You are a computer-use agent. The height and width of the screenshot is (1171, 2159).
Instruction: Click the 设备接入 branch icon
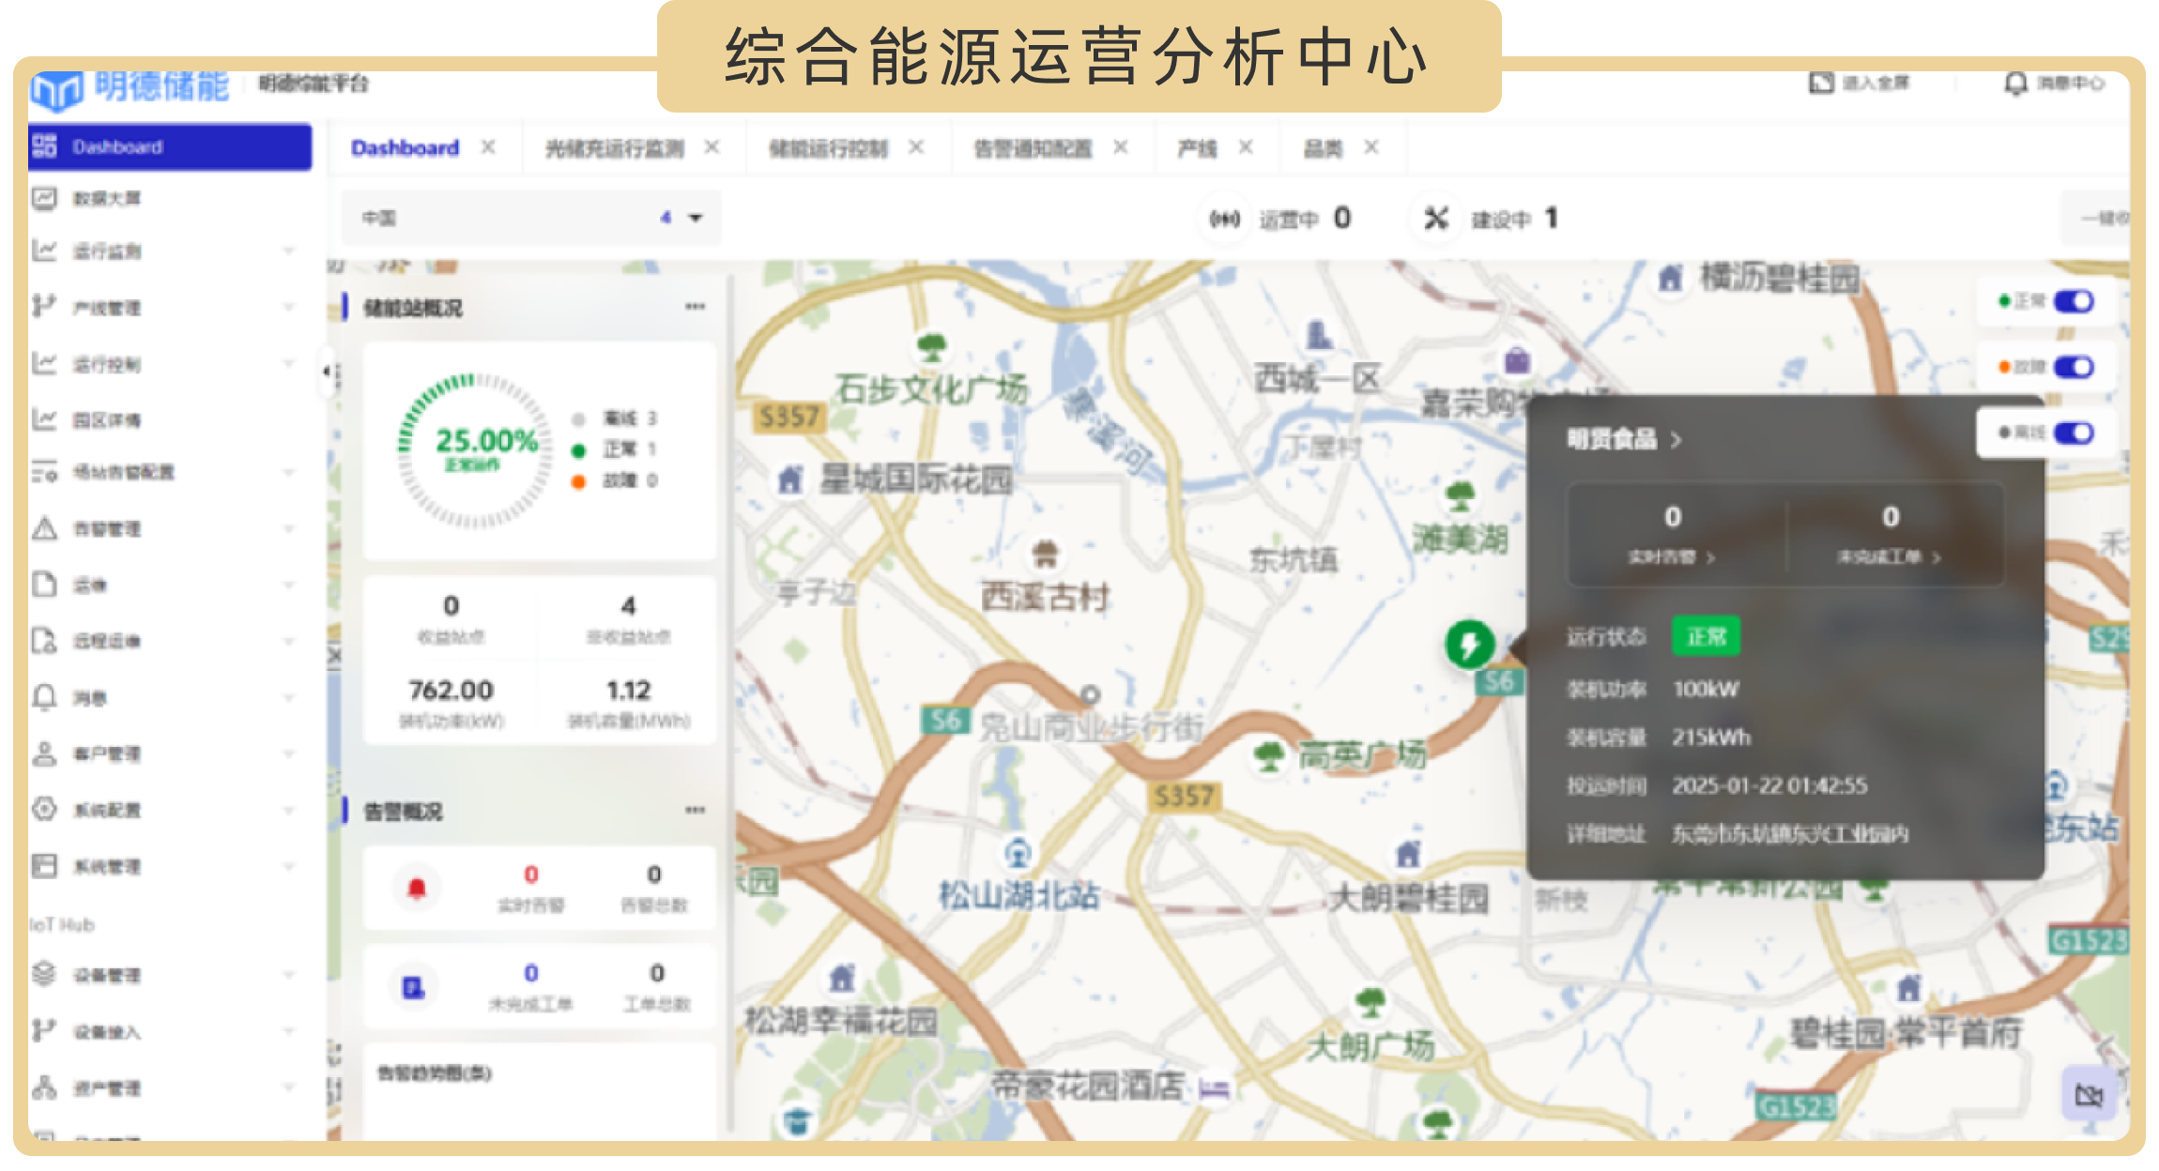44,1030
